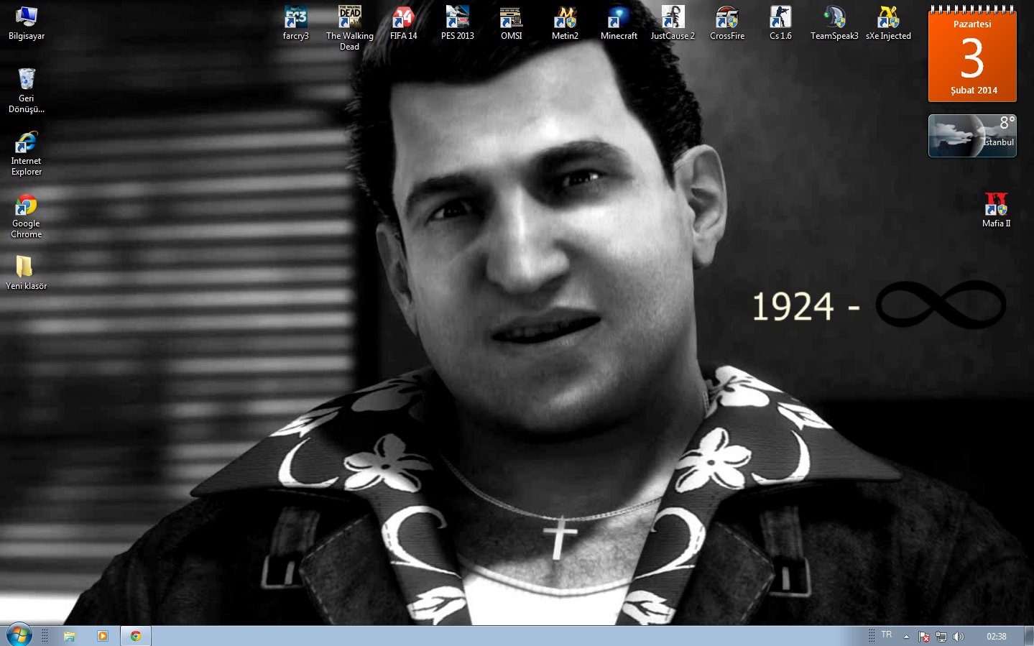Select the OMSI desktop shortcut
The image size is (1034, 646).
coord(512,23)
